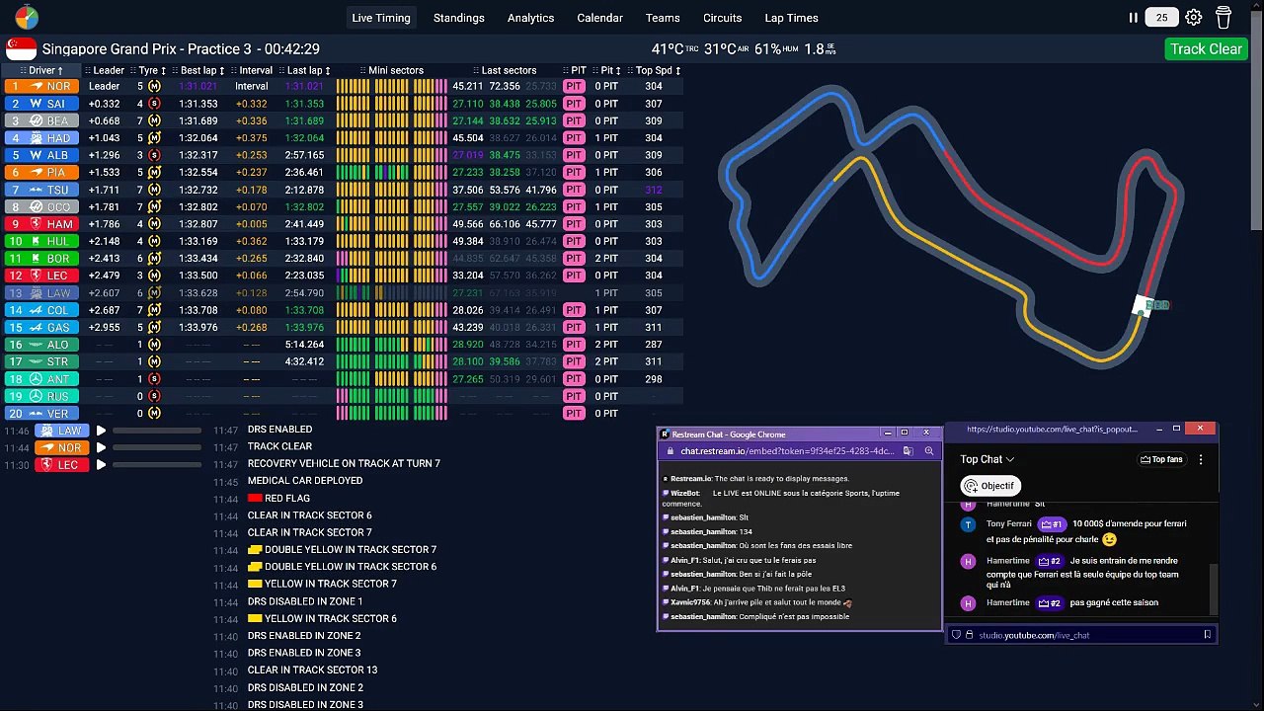This screenshot has width=1264, height=711.
Task: Click the RED FLAG message
Action: 278,499
